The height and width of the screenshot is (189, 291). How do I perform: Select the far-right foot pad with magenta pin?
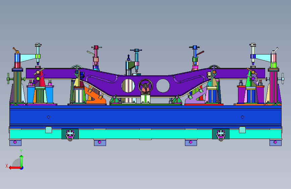pos(276,143)
